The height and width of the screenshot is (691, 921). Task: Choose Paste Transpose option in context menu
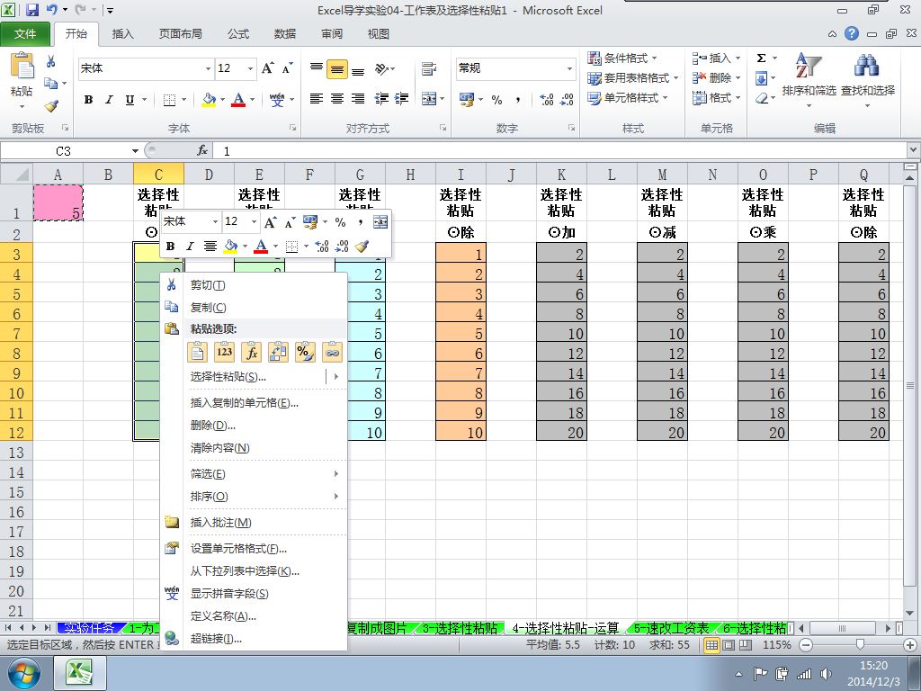point(278,352)
